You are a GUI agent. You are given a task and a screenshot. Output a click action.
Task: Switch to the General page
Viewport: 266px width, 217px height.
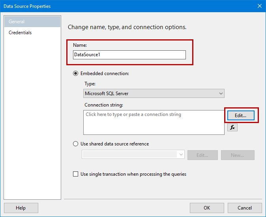coord(32,22)
